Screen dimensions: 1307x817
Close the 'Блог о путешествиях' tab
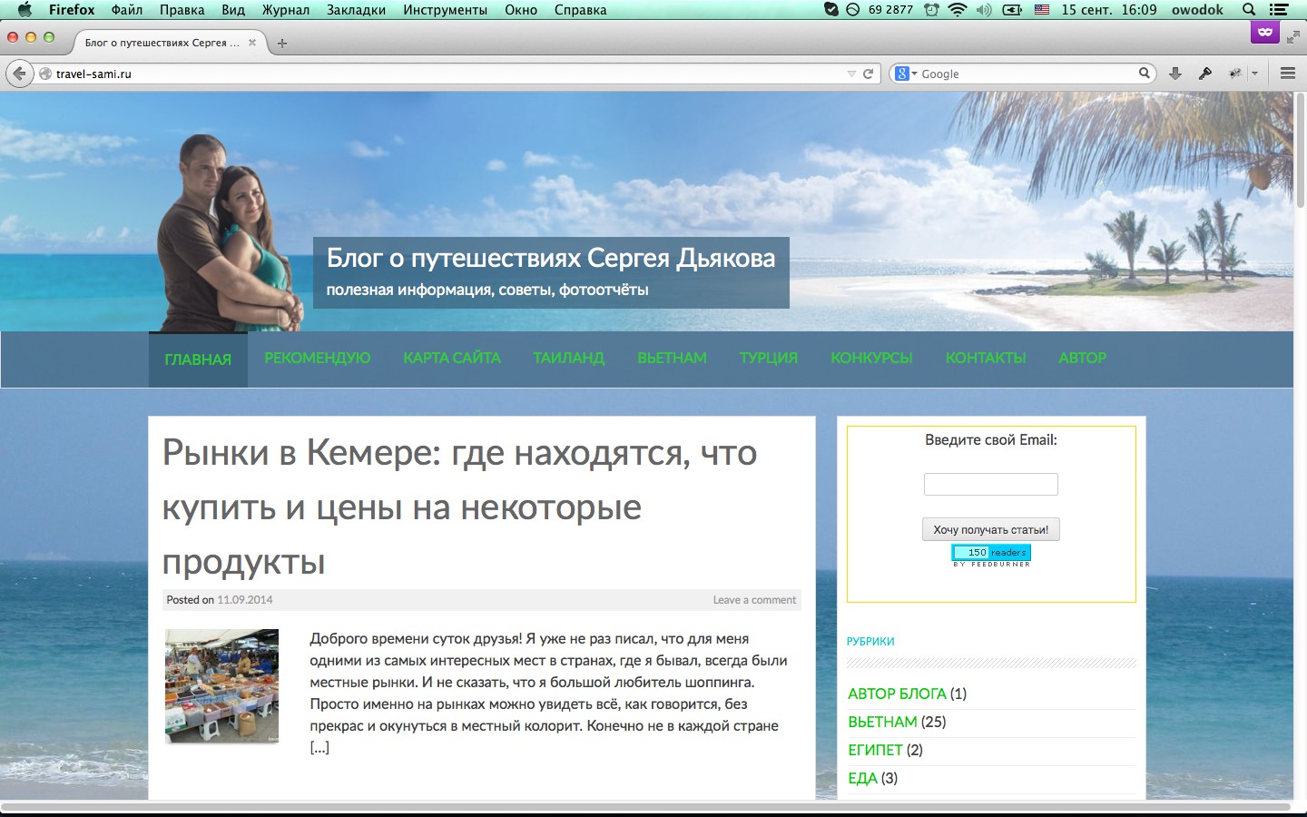(252, 43)
